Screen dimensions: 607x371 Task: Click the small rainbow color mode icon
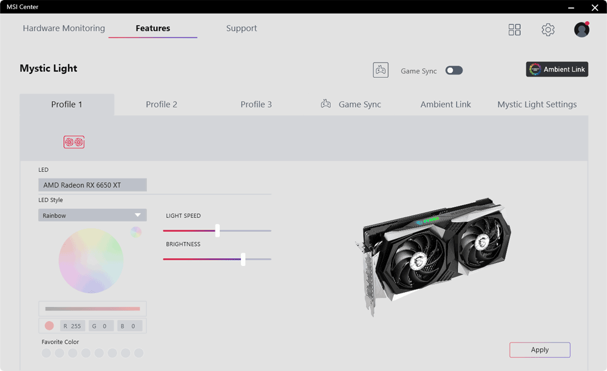click(x=136, y=231)
